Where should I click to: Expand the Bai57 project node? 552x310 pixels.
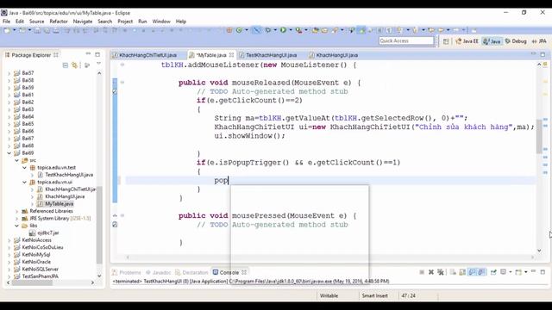pos(9,73)
